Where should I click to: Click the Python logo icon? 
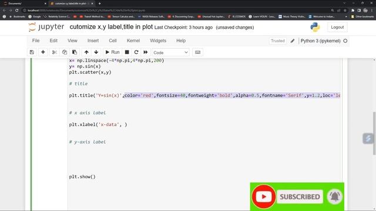(x=315, y=28)
